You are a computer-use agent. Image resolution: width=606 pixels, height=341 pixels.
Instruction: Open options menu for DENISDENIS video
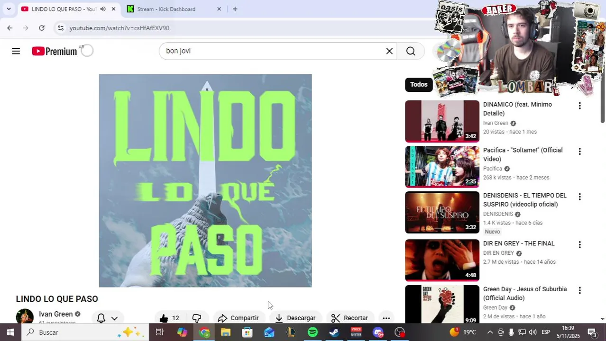tap(579, 197)
